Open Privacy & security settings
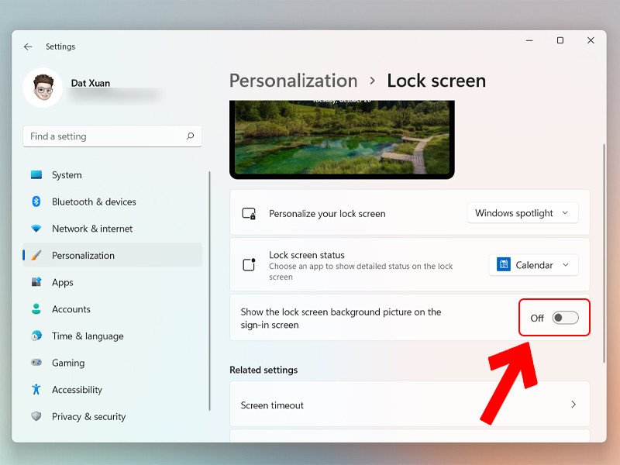This screenshot has height=465, width=620. tap(88, 417)
